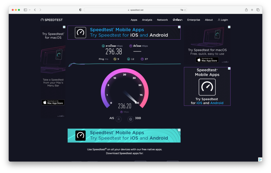
Task: Click the 3BB server globe icon
Action: click(130, 119)
